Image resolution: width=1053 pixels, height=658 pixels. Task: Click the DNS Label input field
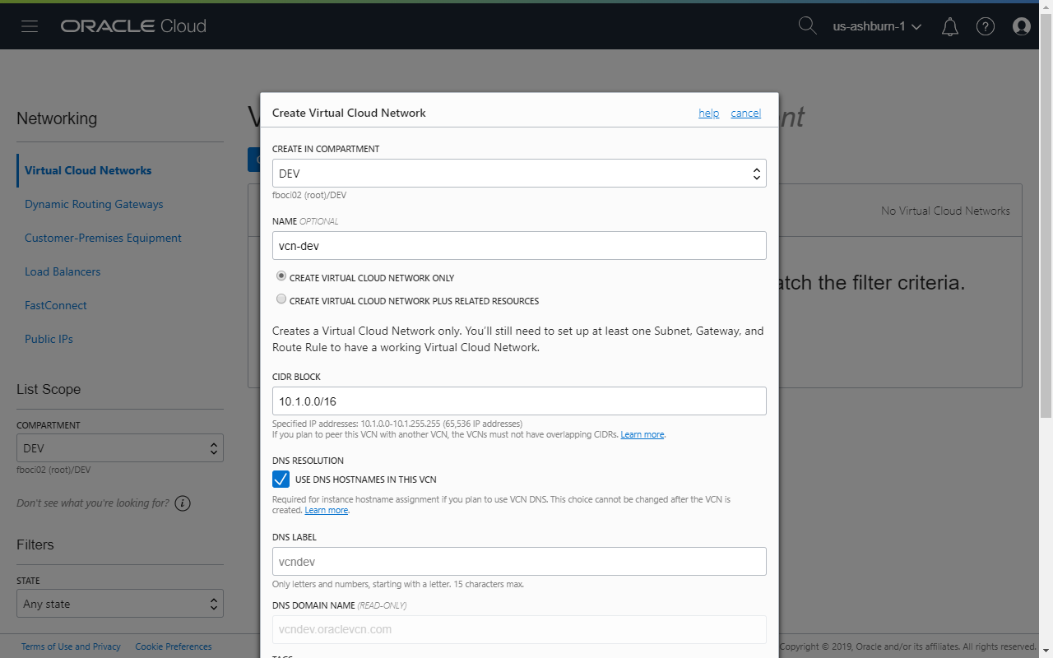[x=519, y=561]
